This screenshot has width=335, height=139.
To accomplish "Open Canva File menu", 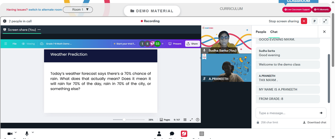I will tap(14, 44).
